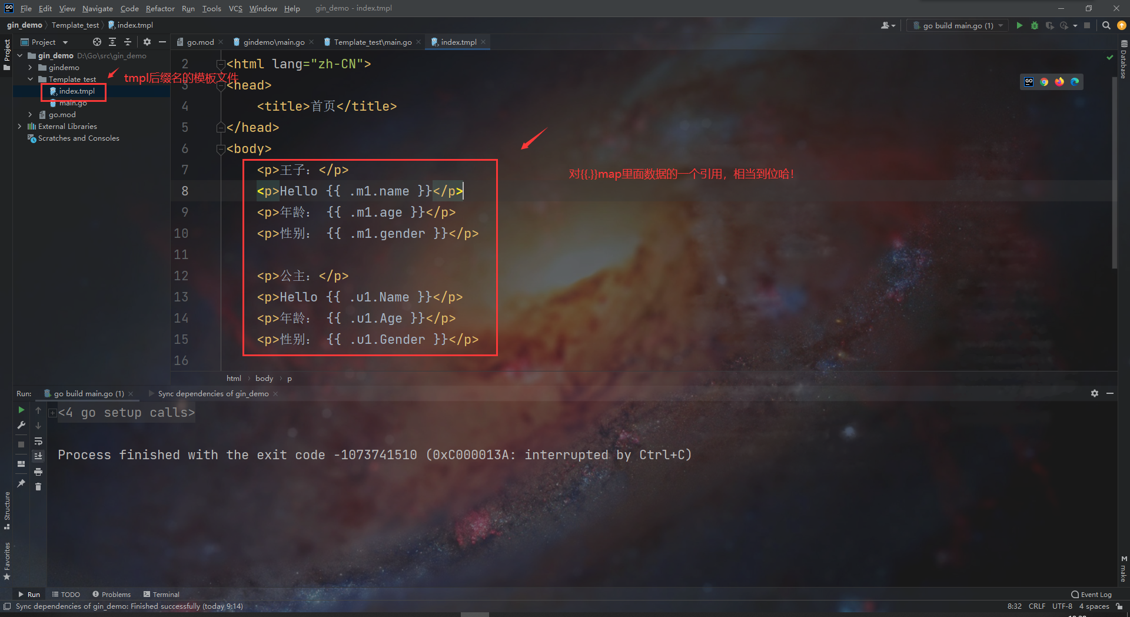Open the Refactor menu
This screenshot has width=1130, height=617.
(160, 8)
